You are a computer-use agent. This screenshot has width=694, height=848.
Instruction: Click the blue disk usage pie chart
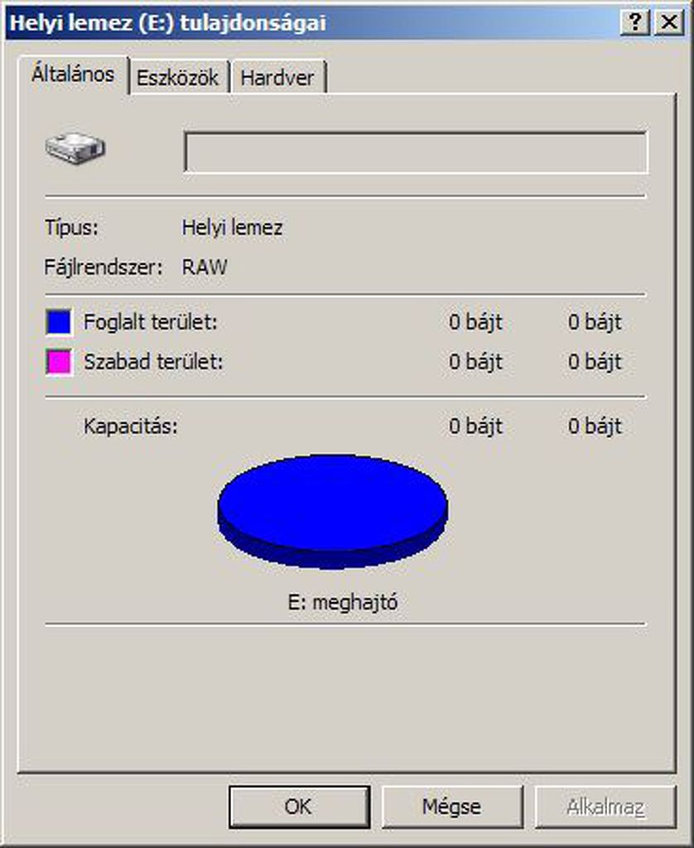click(333, 511)
